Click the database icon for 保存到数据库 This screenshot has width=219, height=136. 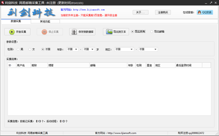pos(74,32)
